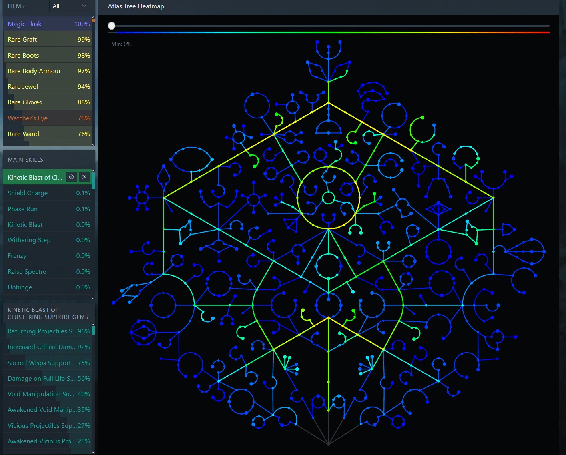Click the Atlas Tree Heatmap title

pyautogui.click(x=136, y=6)
